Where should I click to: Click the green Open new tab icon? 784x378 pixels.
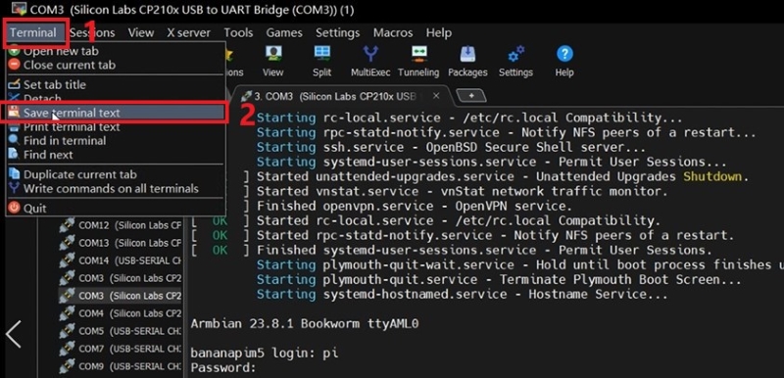click(x=15, y=51)
